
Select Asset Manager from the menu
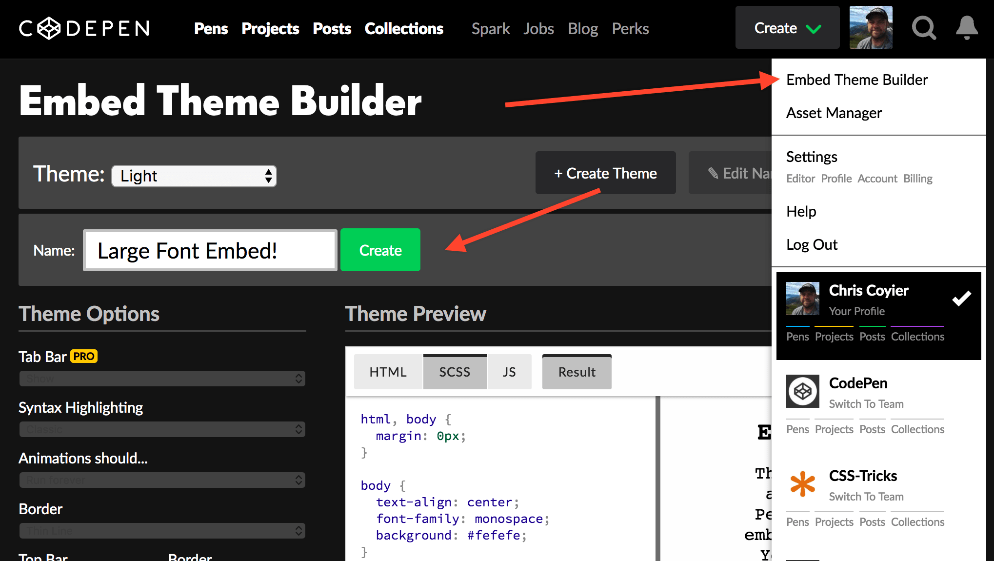834,113
